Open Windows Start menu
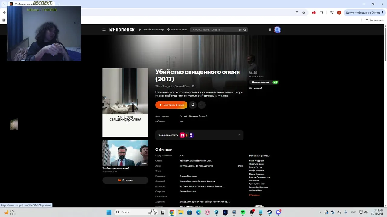The image size is (387, 217). point(109,212)
